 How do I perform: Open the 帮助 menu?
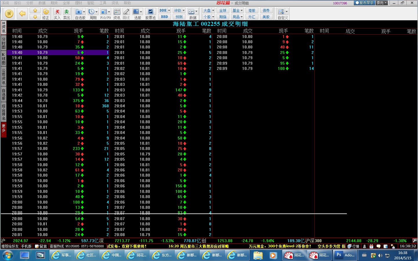127,3
